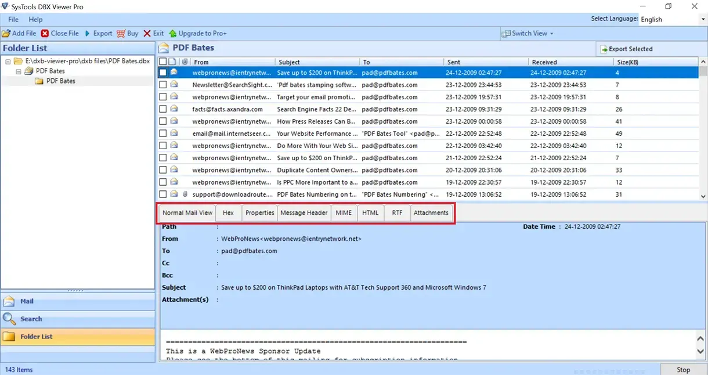Collapse the PDF Bates parent folder node
Screen dimensions: 708x375
point(18,71)
